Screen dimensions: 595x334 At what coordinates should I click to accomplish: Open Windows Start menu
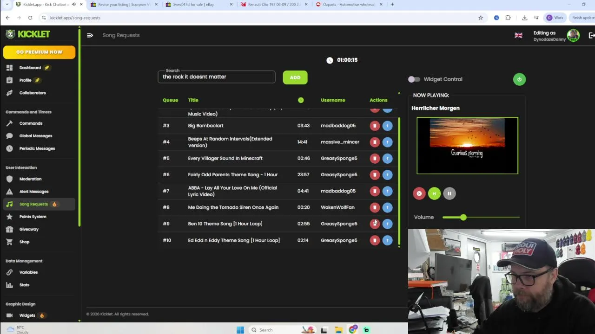click(240, 330)
